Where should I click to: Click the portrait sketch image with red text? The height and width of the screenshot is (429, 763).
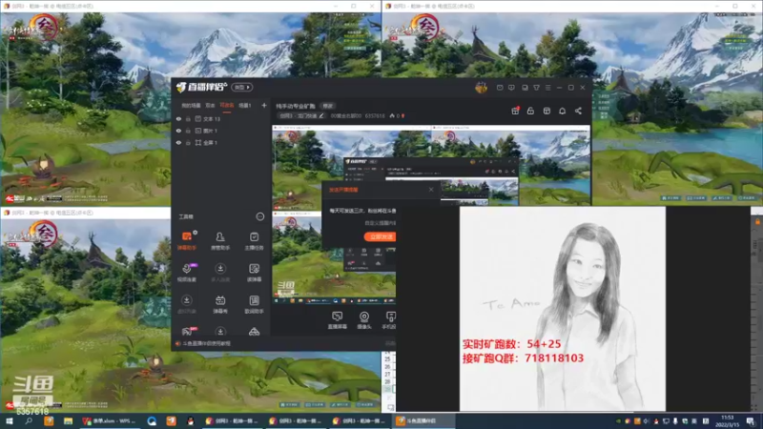[563, 308]
